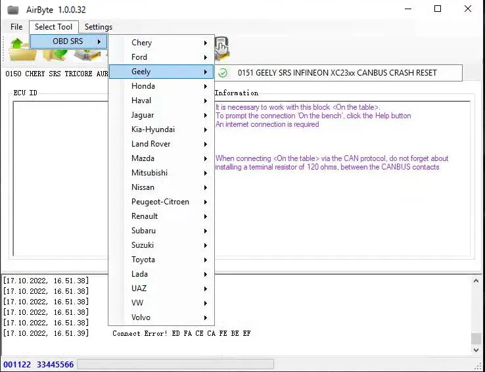This screenshot has width=485, height=372.
Task: Select Peugeot-Citroen in the menu
Action: [x=161, y=202]
